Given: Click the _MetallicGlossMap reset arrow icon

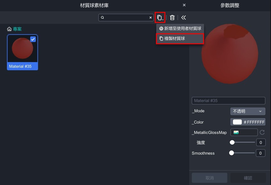Looking at the screenshot, I should (x=262, y=132).
